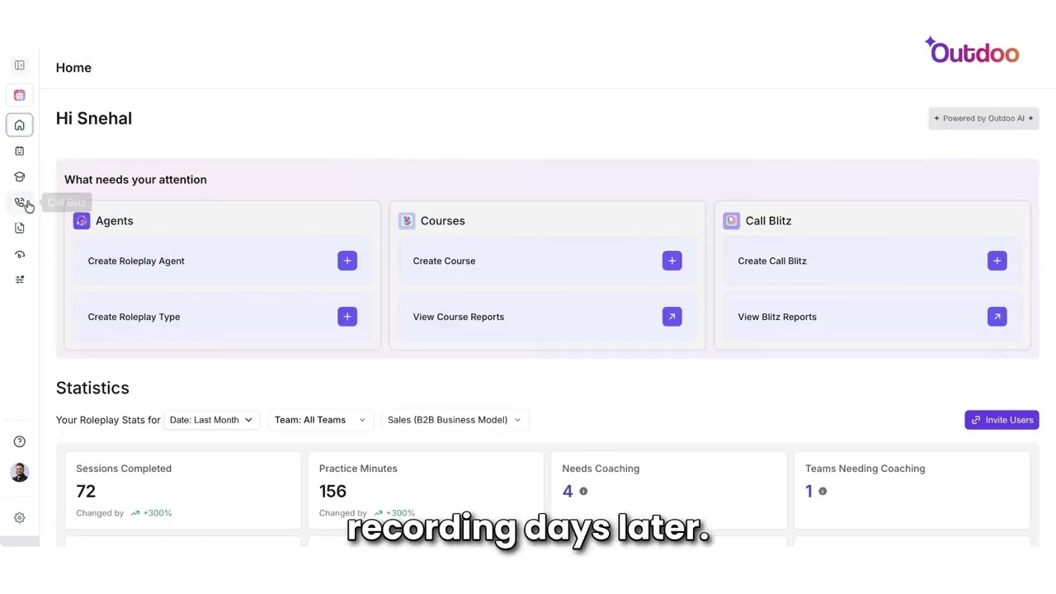Open the document report icon in sidebar
Image resolution: width=1056 pixels, height=594 pixels.
(19, 228)
